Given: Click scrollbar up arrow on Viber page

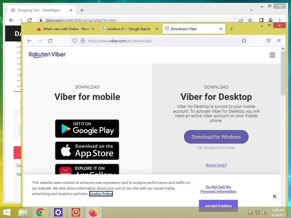Looking at the screenshot, I should tap(283, 49).
